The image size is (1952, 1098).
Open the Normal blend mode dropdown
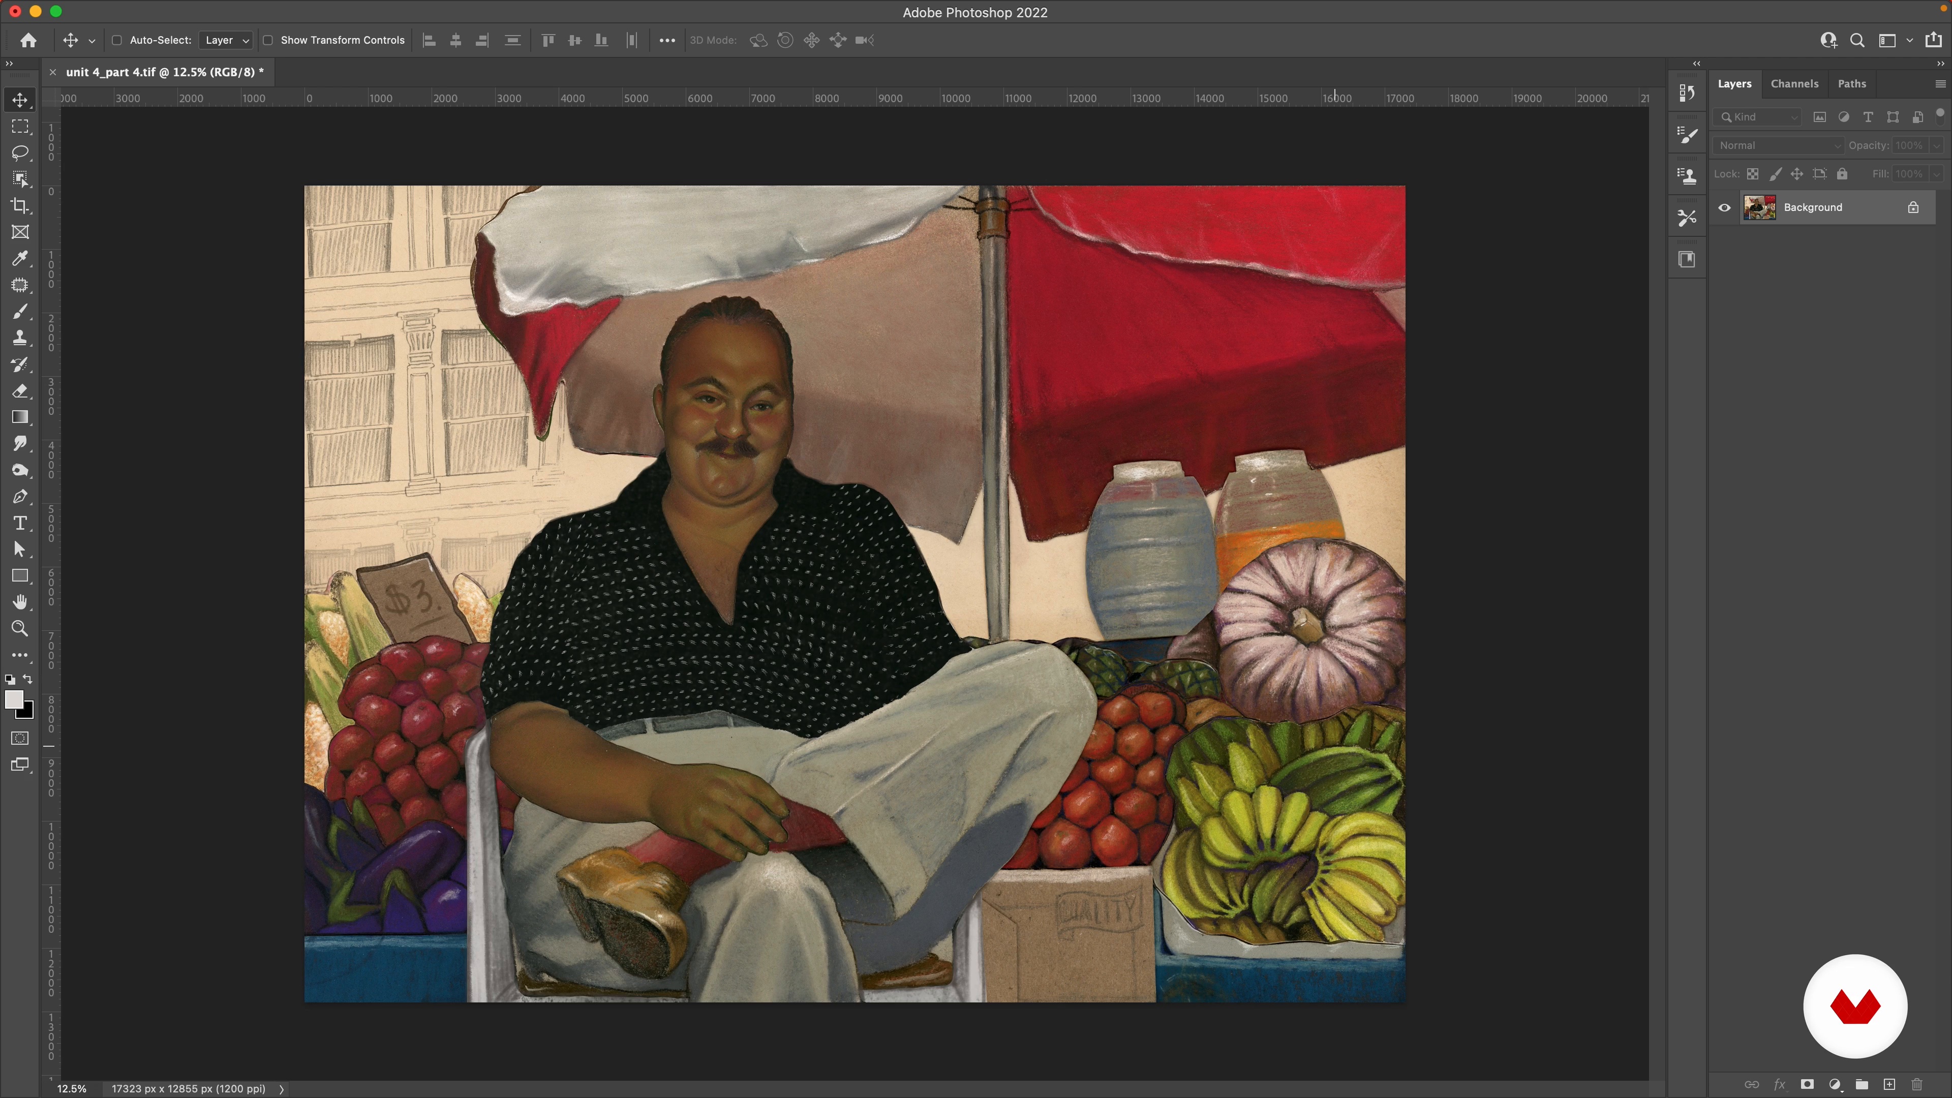click(x=1779, y=145)
